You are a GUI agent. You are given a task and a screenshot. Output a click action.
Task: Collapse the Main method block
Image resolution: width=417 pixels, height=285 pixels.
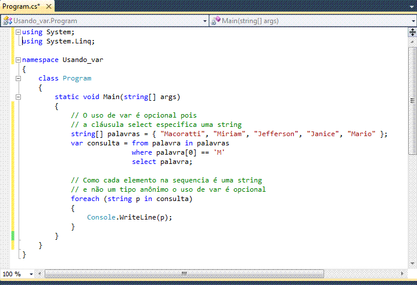pos(18,97)
